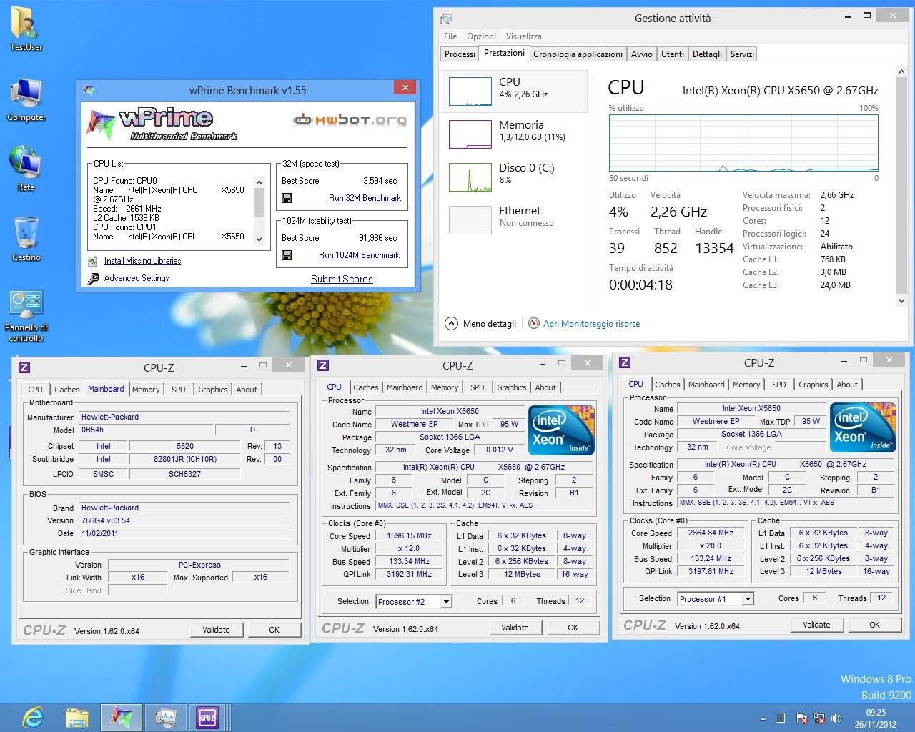
Task: Select the Disco 0 (C:) performance item
Action: point(515,177)
